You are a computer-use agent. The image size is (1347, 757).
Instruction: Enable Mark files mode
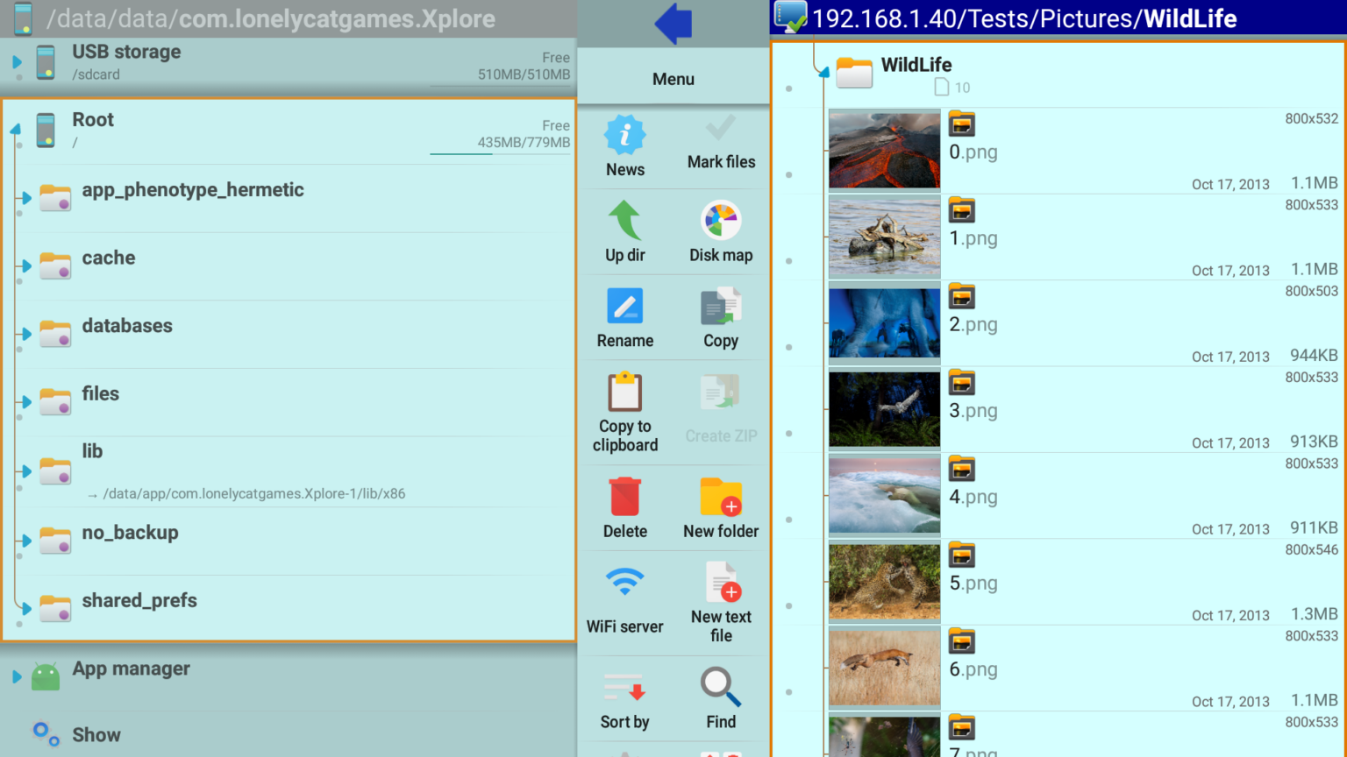click(x=720, y=145)
